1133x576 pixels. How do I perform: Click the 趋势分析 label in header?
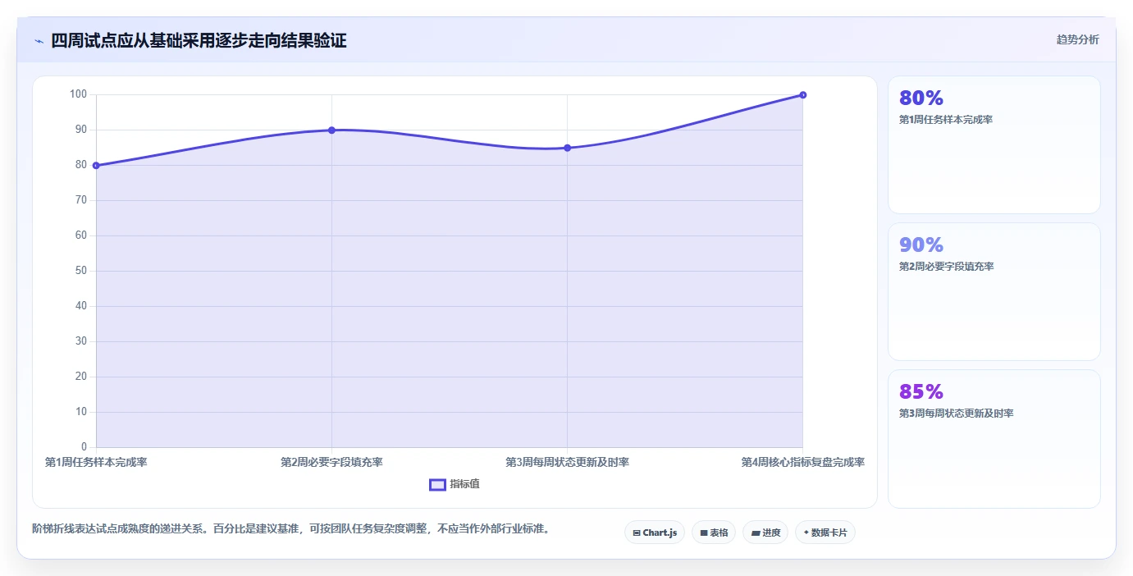[x=1077, y=39]
